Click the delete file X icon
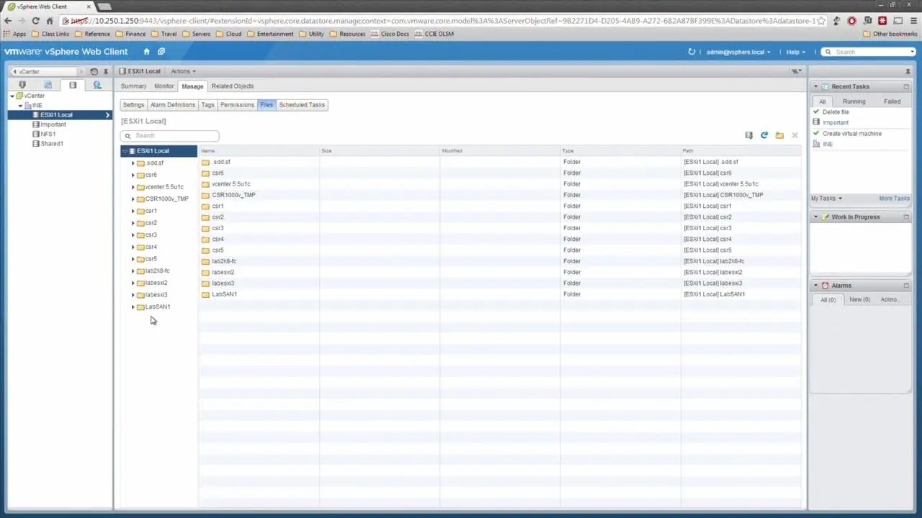 click(795, 135)
